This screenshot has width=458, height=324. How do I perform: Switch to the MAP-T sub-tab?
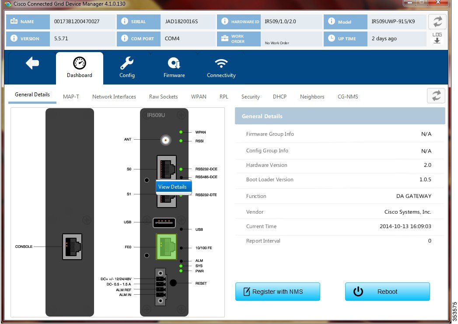[71, 97]
